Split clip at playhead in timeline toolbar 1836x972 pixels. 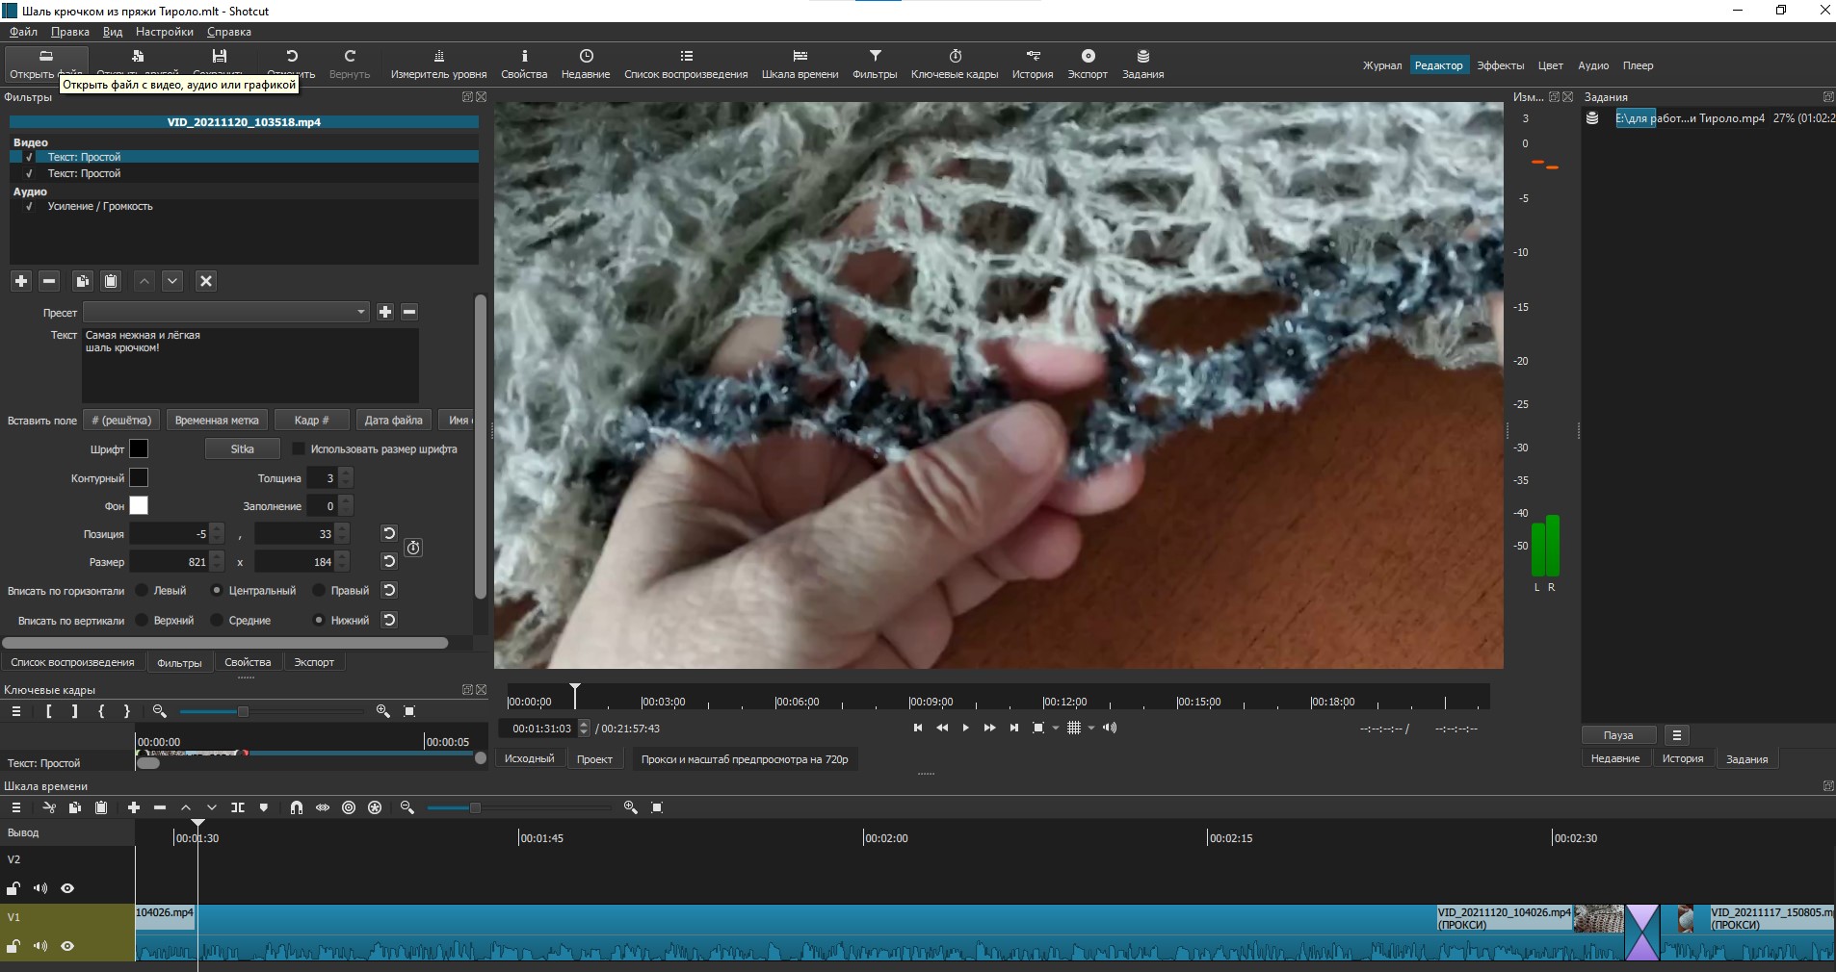(238, 807)
